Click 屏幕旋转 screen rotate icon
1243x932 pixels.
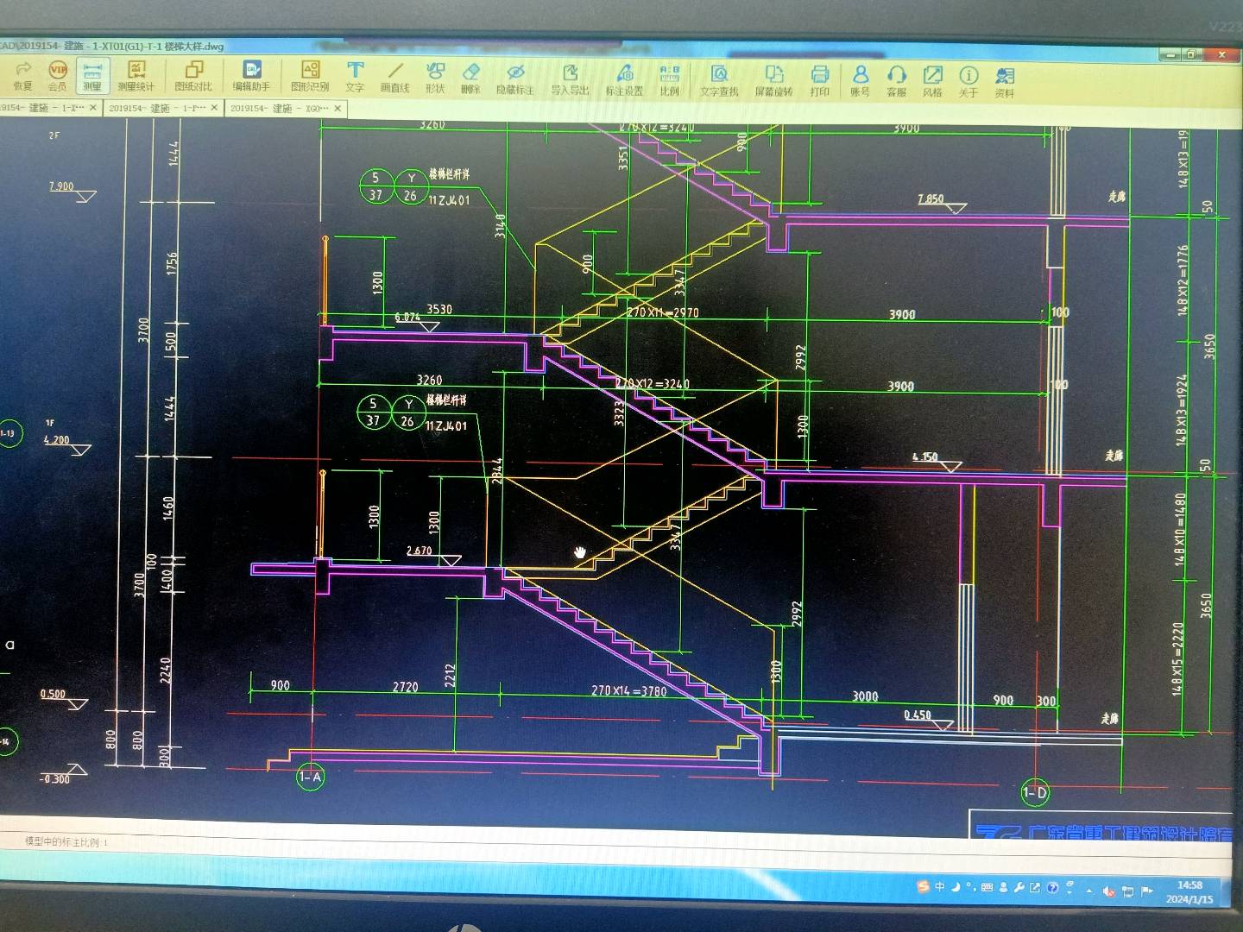[x=774, y=79]
